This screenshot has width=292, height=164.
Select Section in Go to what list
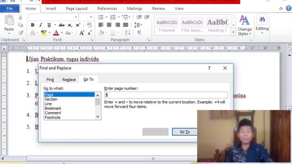click(69, 99)
